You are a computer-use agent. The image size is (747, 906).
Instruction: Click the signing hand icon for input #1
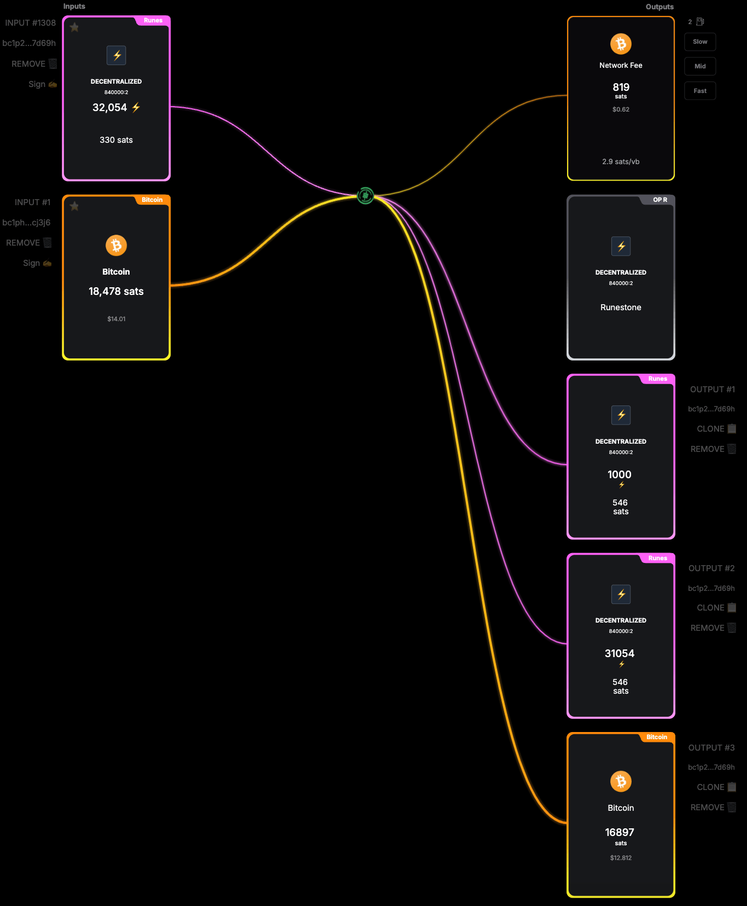coord(47,263)
